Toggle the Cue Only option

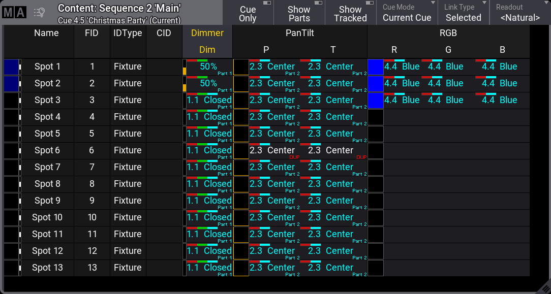(248, 13)
